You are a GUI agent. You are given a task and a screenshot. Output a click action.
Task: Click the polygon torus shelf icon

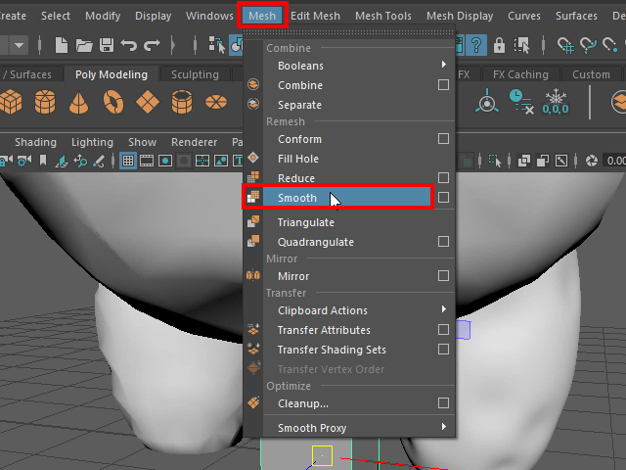click(112, 101)
